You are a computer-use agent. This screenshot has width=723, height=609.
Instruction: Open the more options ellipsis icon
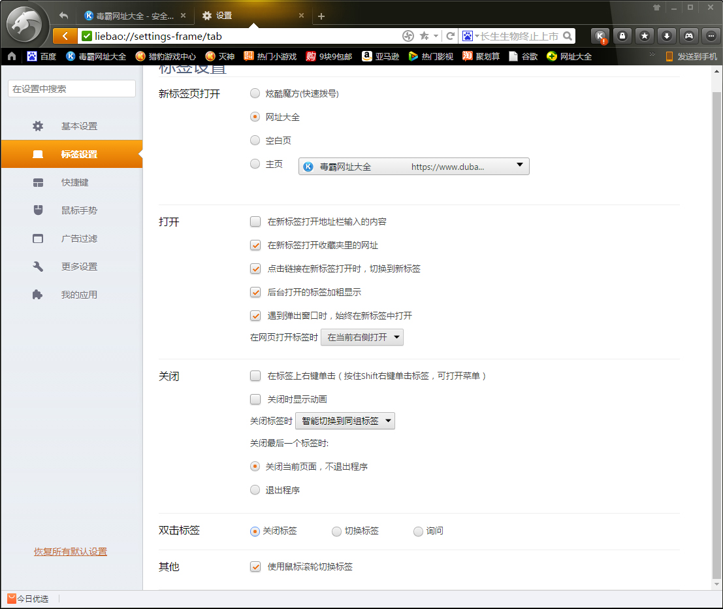coord(711,36)
